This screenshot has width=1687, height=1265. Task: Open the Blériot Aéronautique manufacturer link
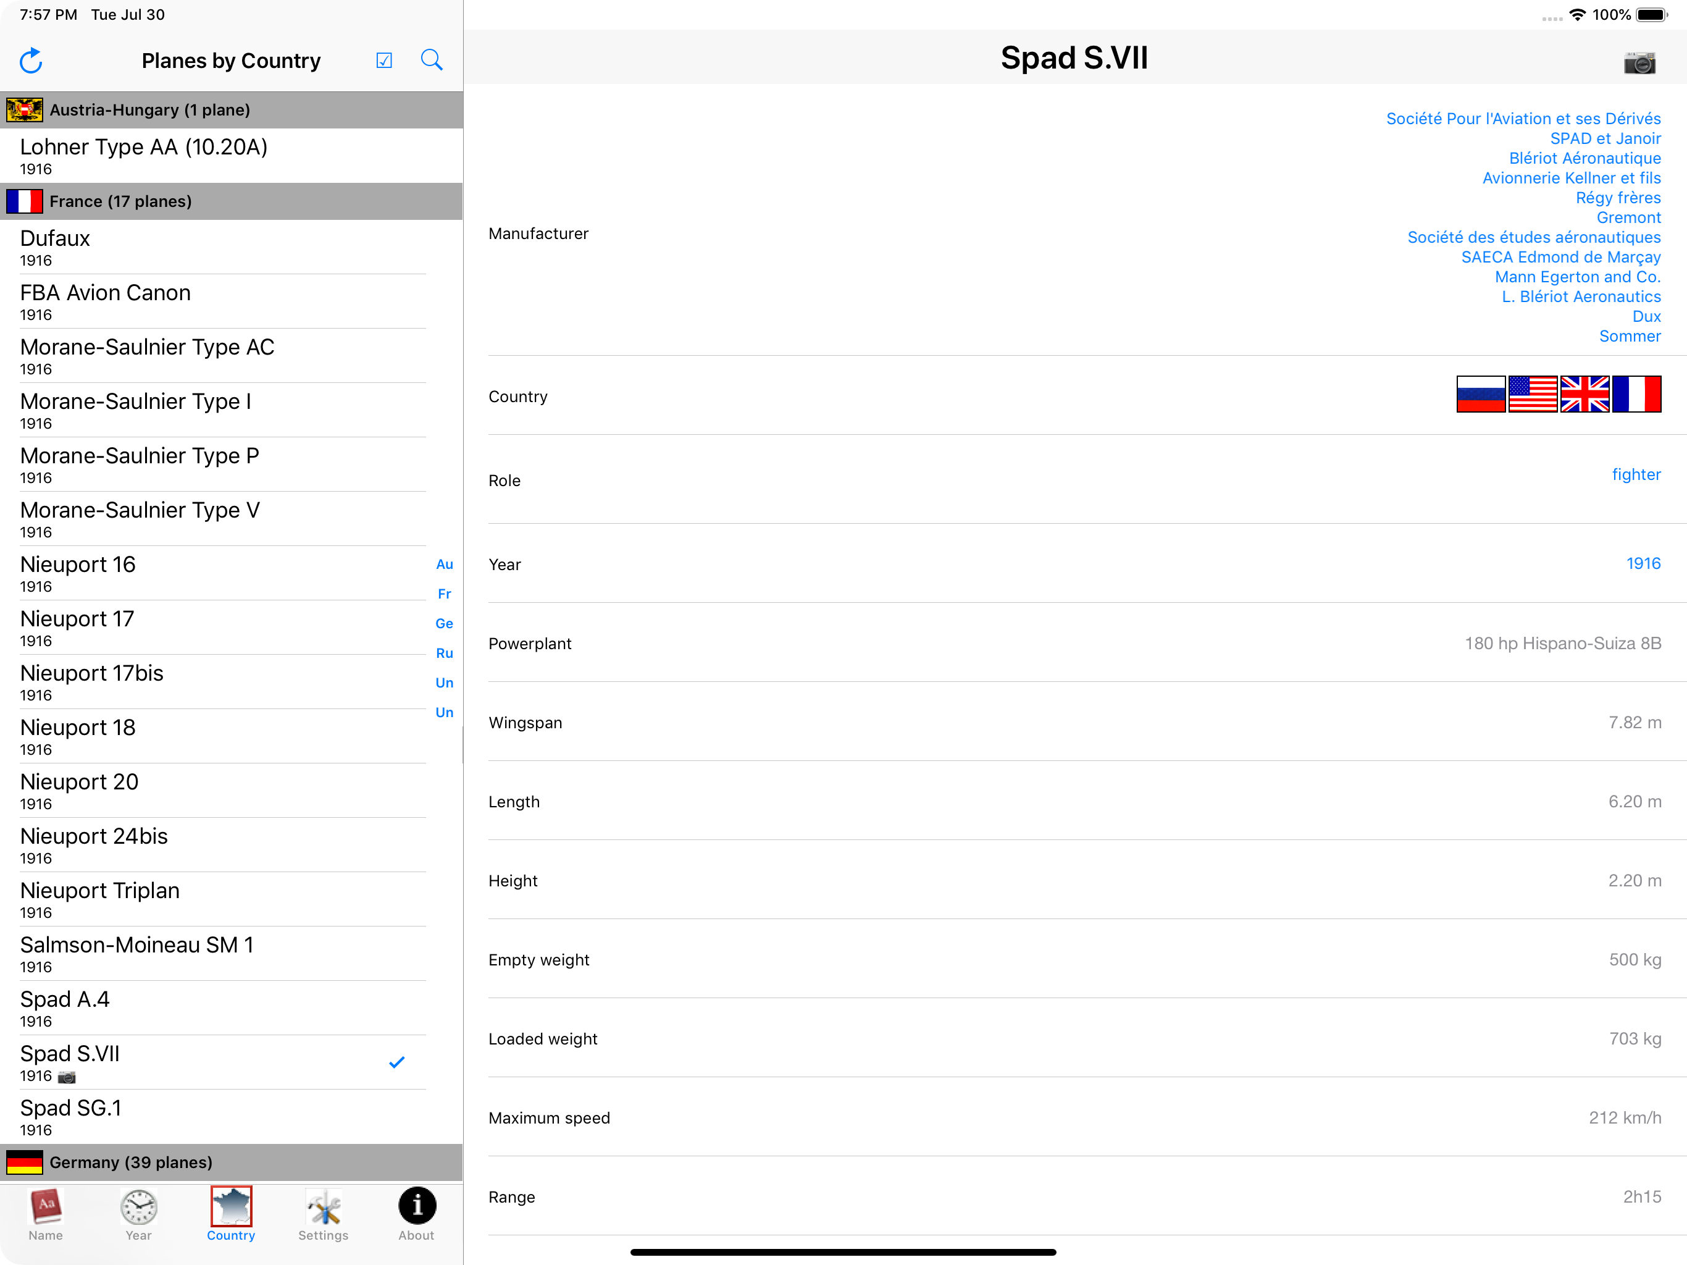[x=1584, y=158]
